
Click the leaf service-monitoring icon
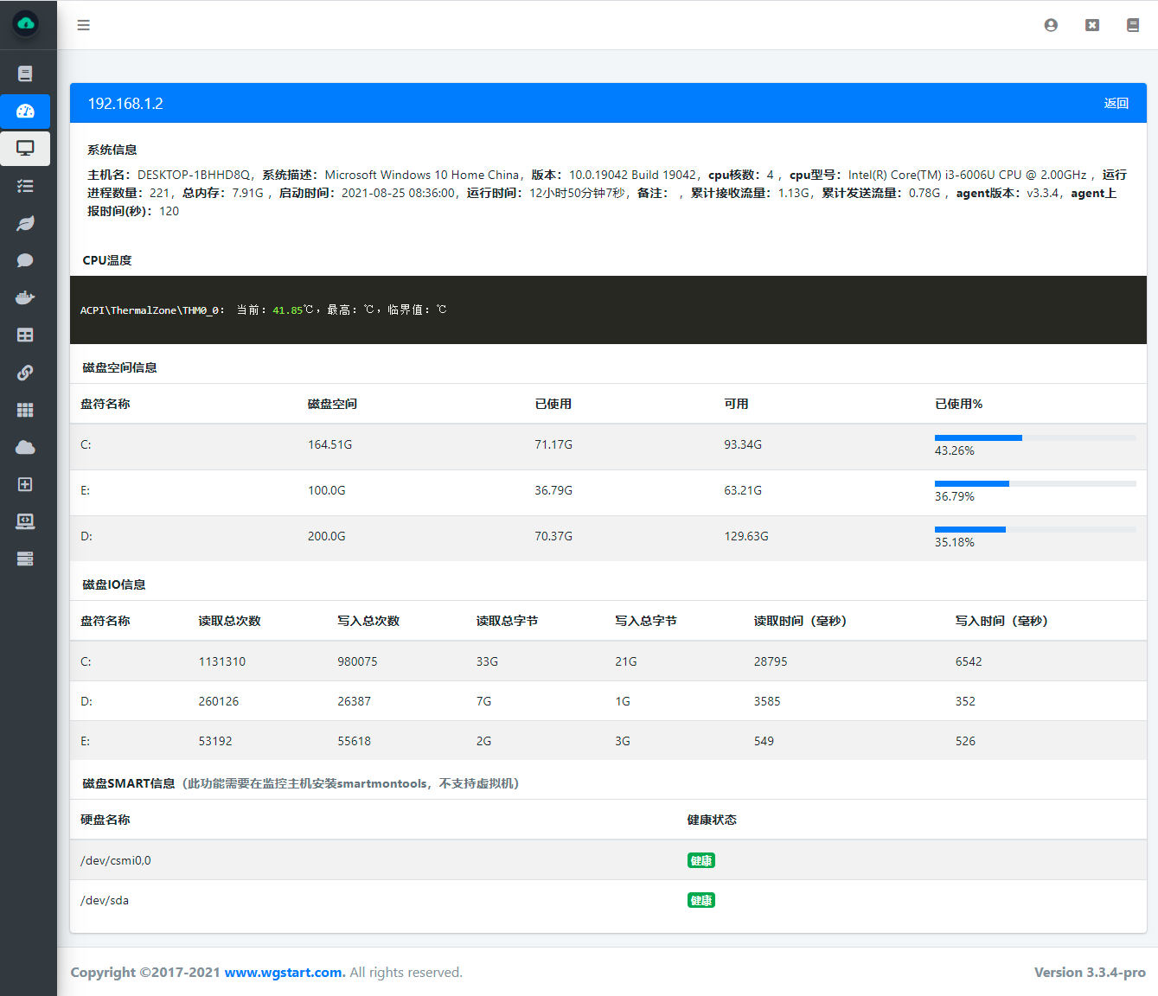[25, 223]
